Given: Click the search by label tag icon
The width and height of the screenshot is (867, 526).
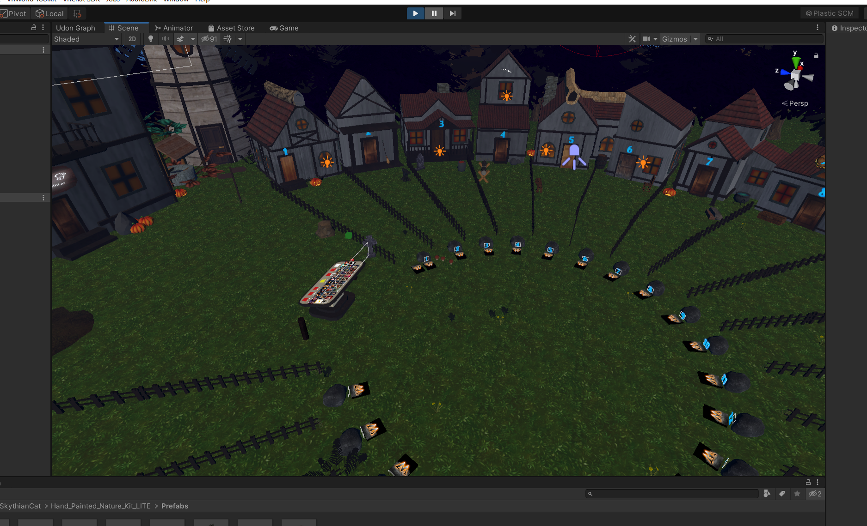Looking at the screenshot, I should (782, 494).
